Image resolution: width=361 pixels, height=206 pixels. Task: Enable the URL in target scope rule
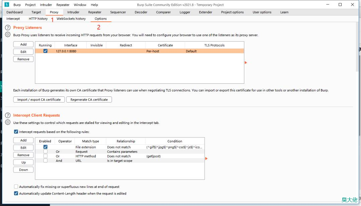[45, 160]
